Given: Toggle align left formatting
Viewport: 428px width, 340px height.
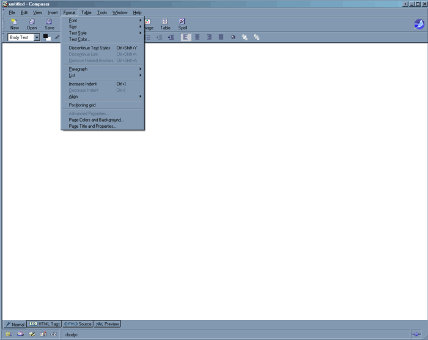Looking at the screenshot, I should click(x=186, y=37).
